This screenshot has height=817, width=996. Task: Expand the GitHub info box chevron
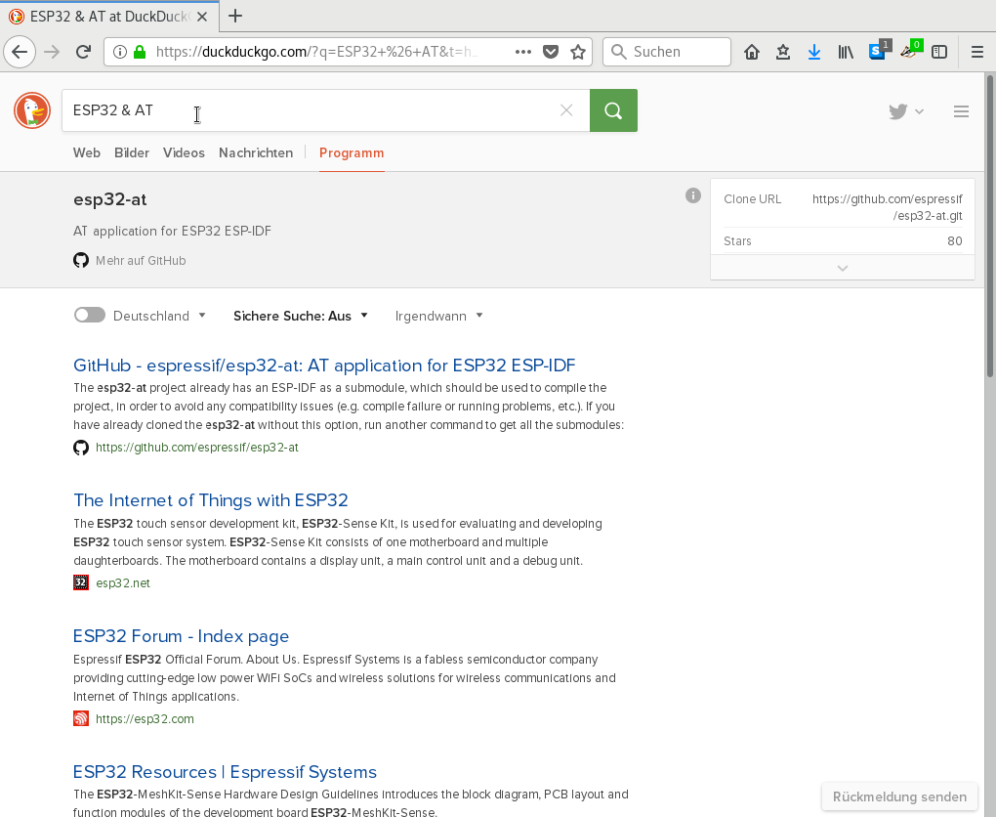tap(843, 268)
